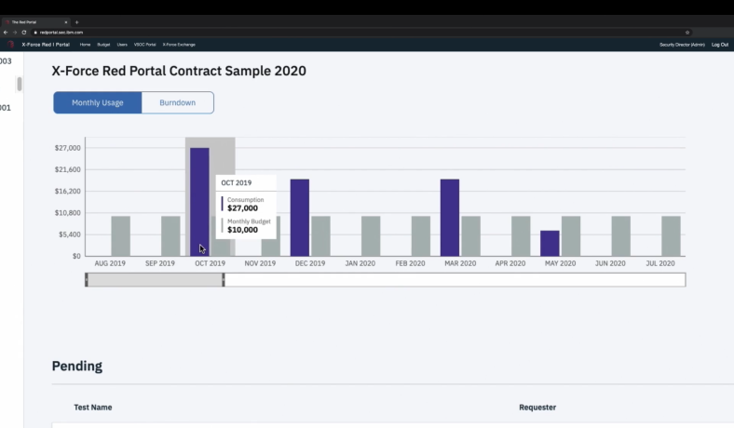The image size is (734, 428).
Task: Click the X-Force Red logo icon
Action: (x=10, y=45)
